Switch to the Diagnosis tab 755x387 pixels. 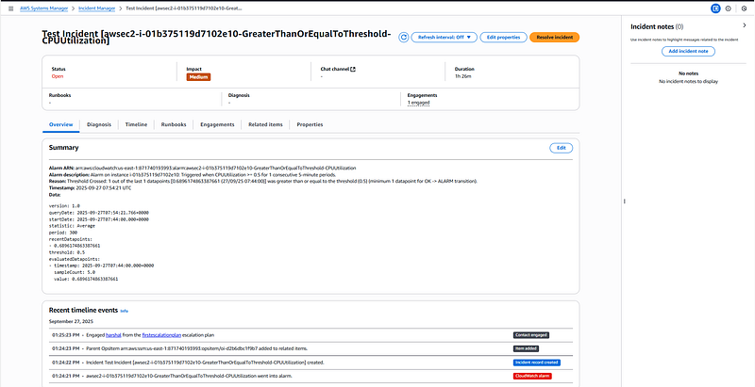(x=99, y=124)
